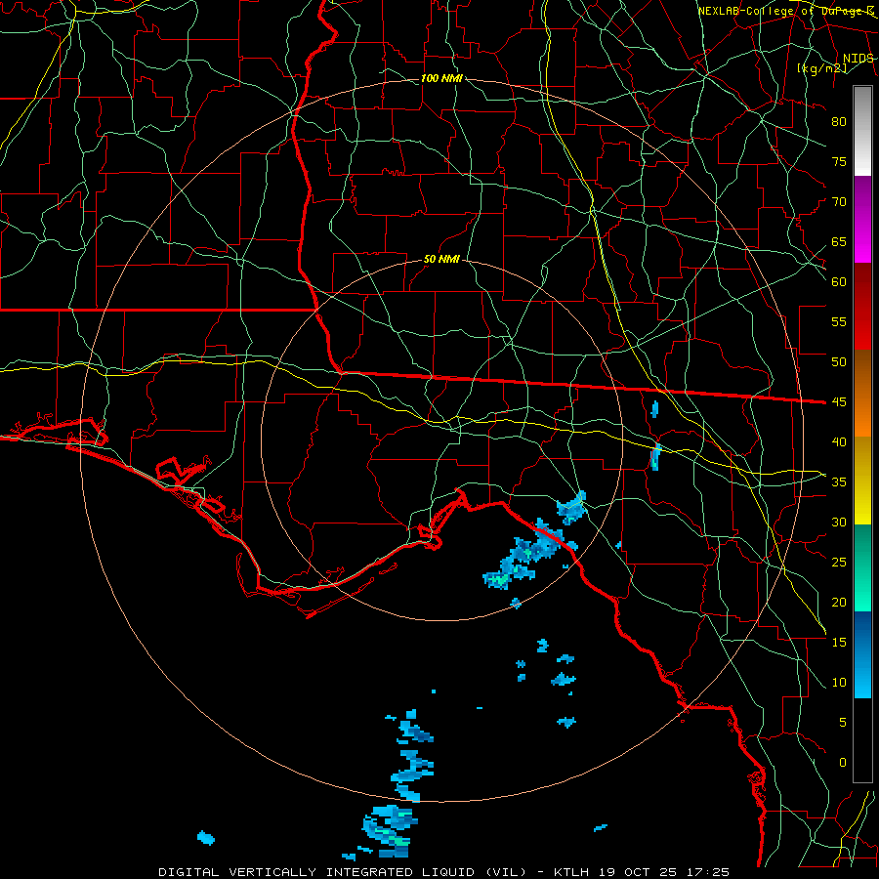The height and width of the screenshot is (879, 879).
Task: Click the scale value 40
Action: (x=839, y=442)
